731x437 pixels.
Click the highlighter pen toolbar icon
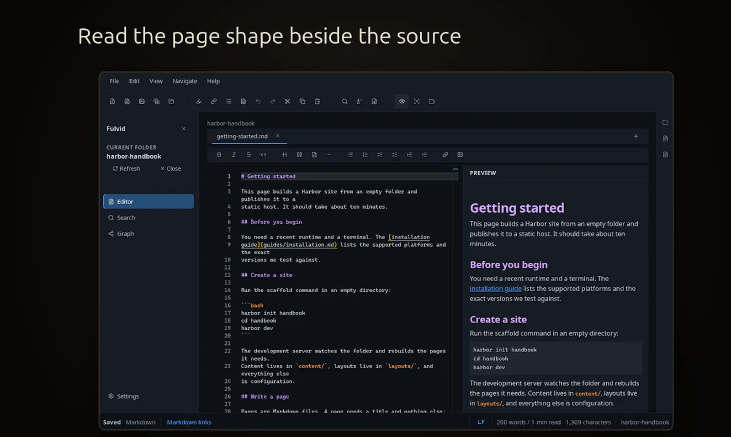199,101
